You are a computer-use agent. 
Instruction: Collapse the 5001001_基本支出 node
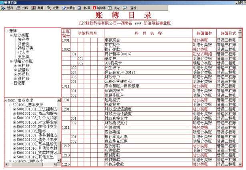pyautogui.click(x=10, y=105)
